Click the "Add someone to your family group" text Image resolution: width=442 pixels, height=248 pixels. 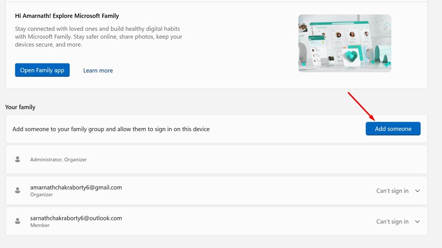coord(111,129)
